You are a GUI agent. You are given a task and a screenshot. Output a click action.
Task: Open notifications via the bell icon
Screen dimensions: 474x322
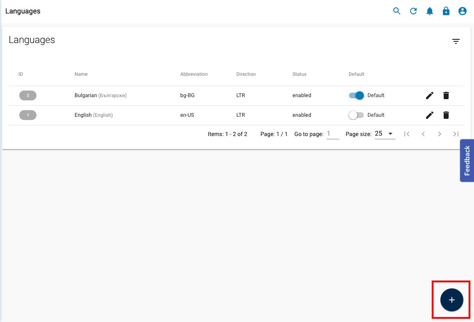[x=430, y=11]
